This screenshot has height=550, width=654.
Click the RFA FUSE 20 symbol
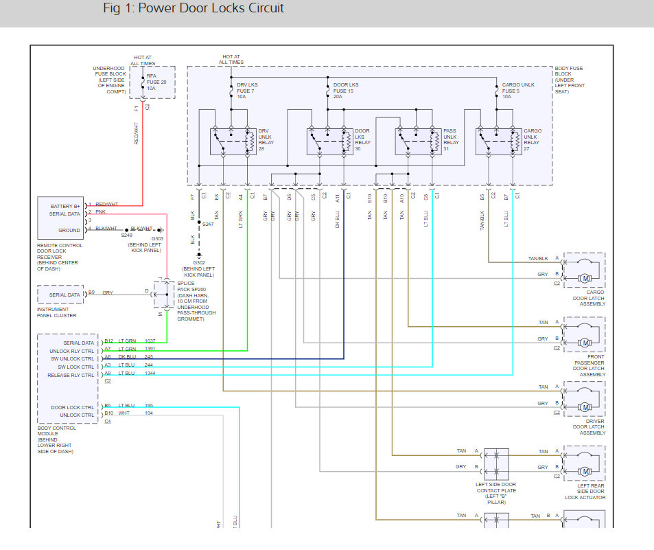[x=143, y=82]
